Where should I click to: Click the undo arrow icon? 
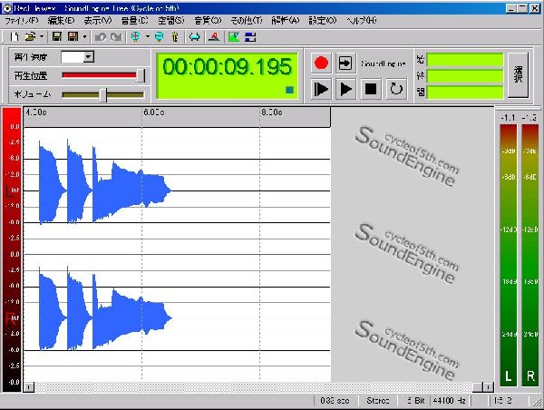tap(101, 36)
